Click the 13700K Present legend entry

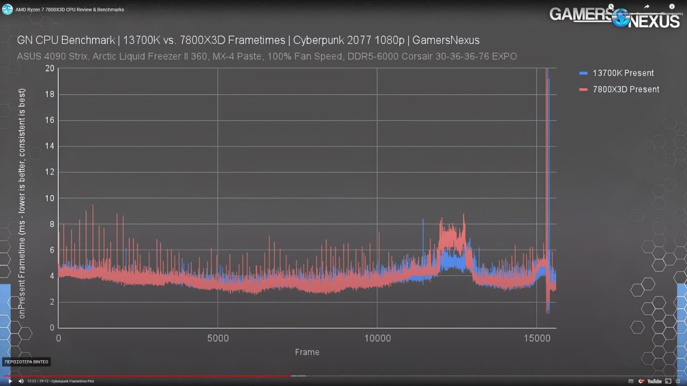pos(616,73)
